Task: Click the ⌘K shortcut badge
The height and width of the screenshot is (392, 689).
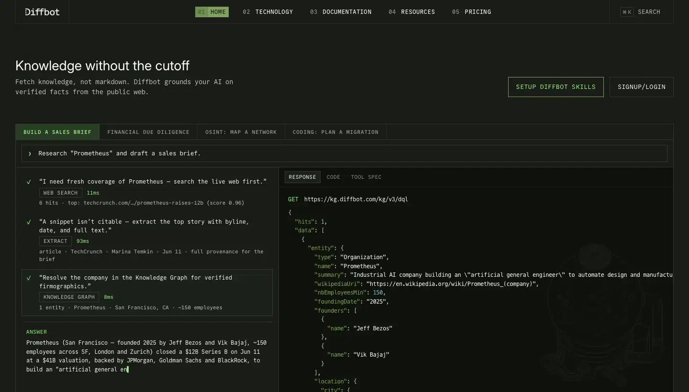Action: (627, 12)
